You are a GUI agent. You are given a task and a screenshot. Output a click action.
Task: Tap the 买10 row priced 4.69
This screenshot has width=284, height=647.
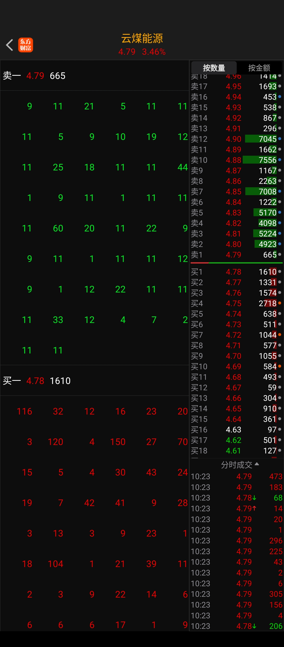tap(236, 366)
